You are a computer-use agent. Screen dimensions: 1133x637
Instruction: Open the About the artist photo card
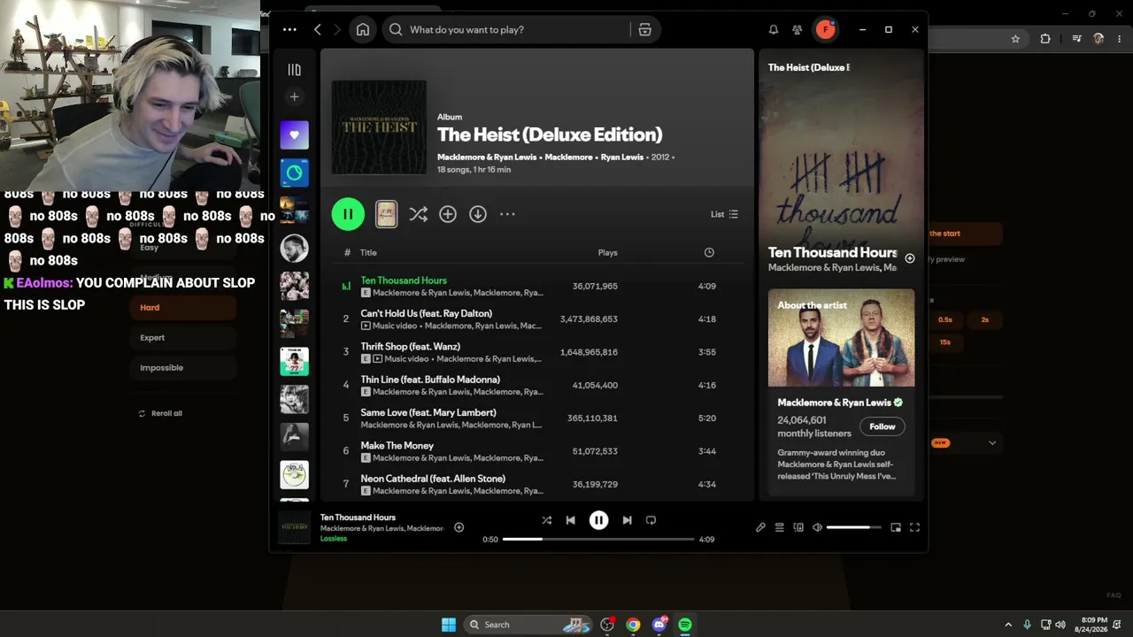tap(841, 338)
